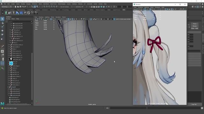The height and width of the screenshot is (114, 204).
Task: Click the Outliner search field
Action: pyautogui.click(x=19, y=22)
